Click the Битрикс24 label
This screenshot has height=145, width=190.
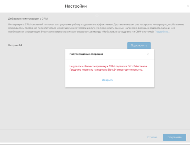tap(15, 45)
